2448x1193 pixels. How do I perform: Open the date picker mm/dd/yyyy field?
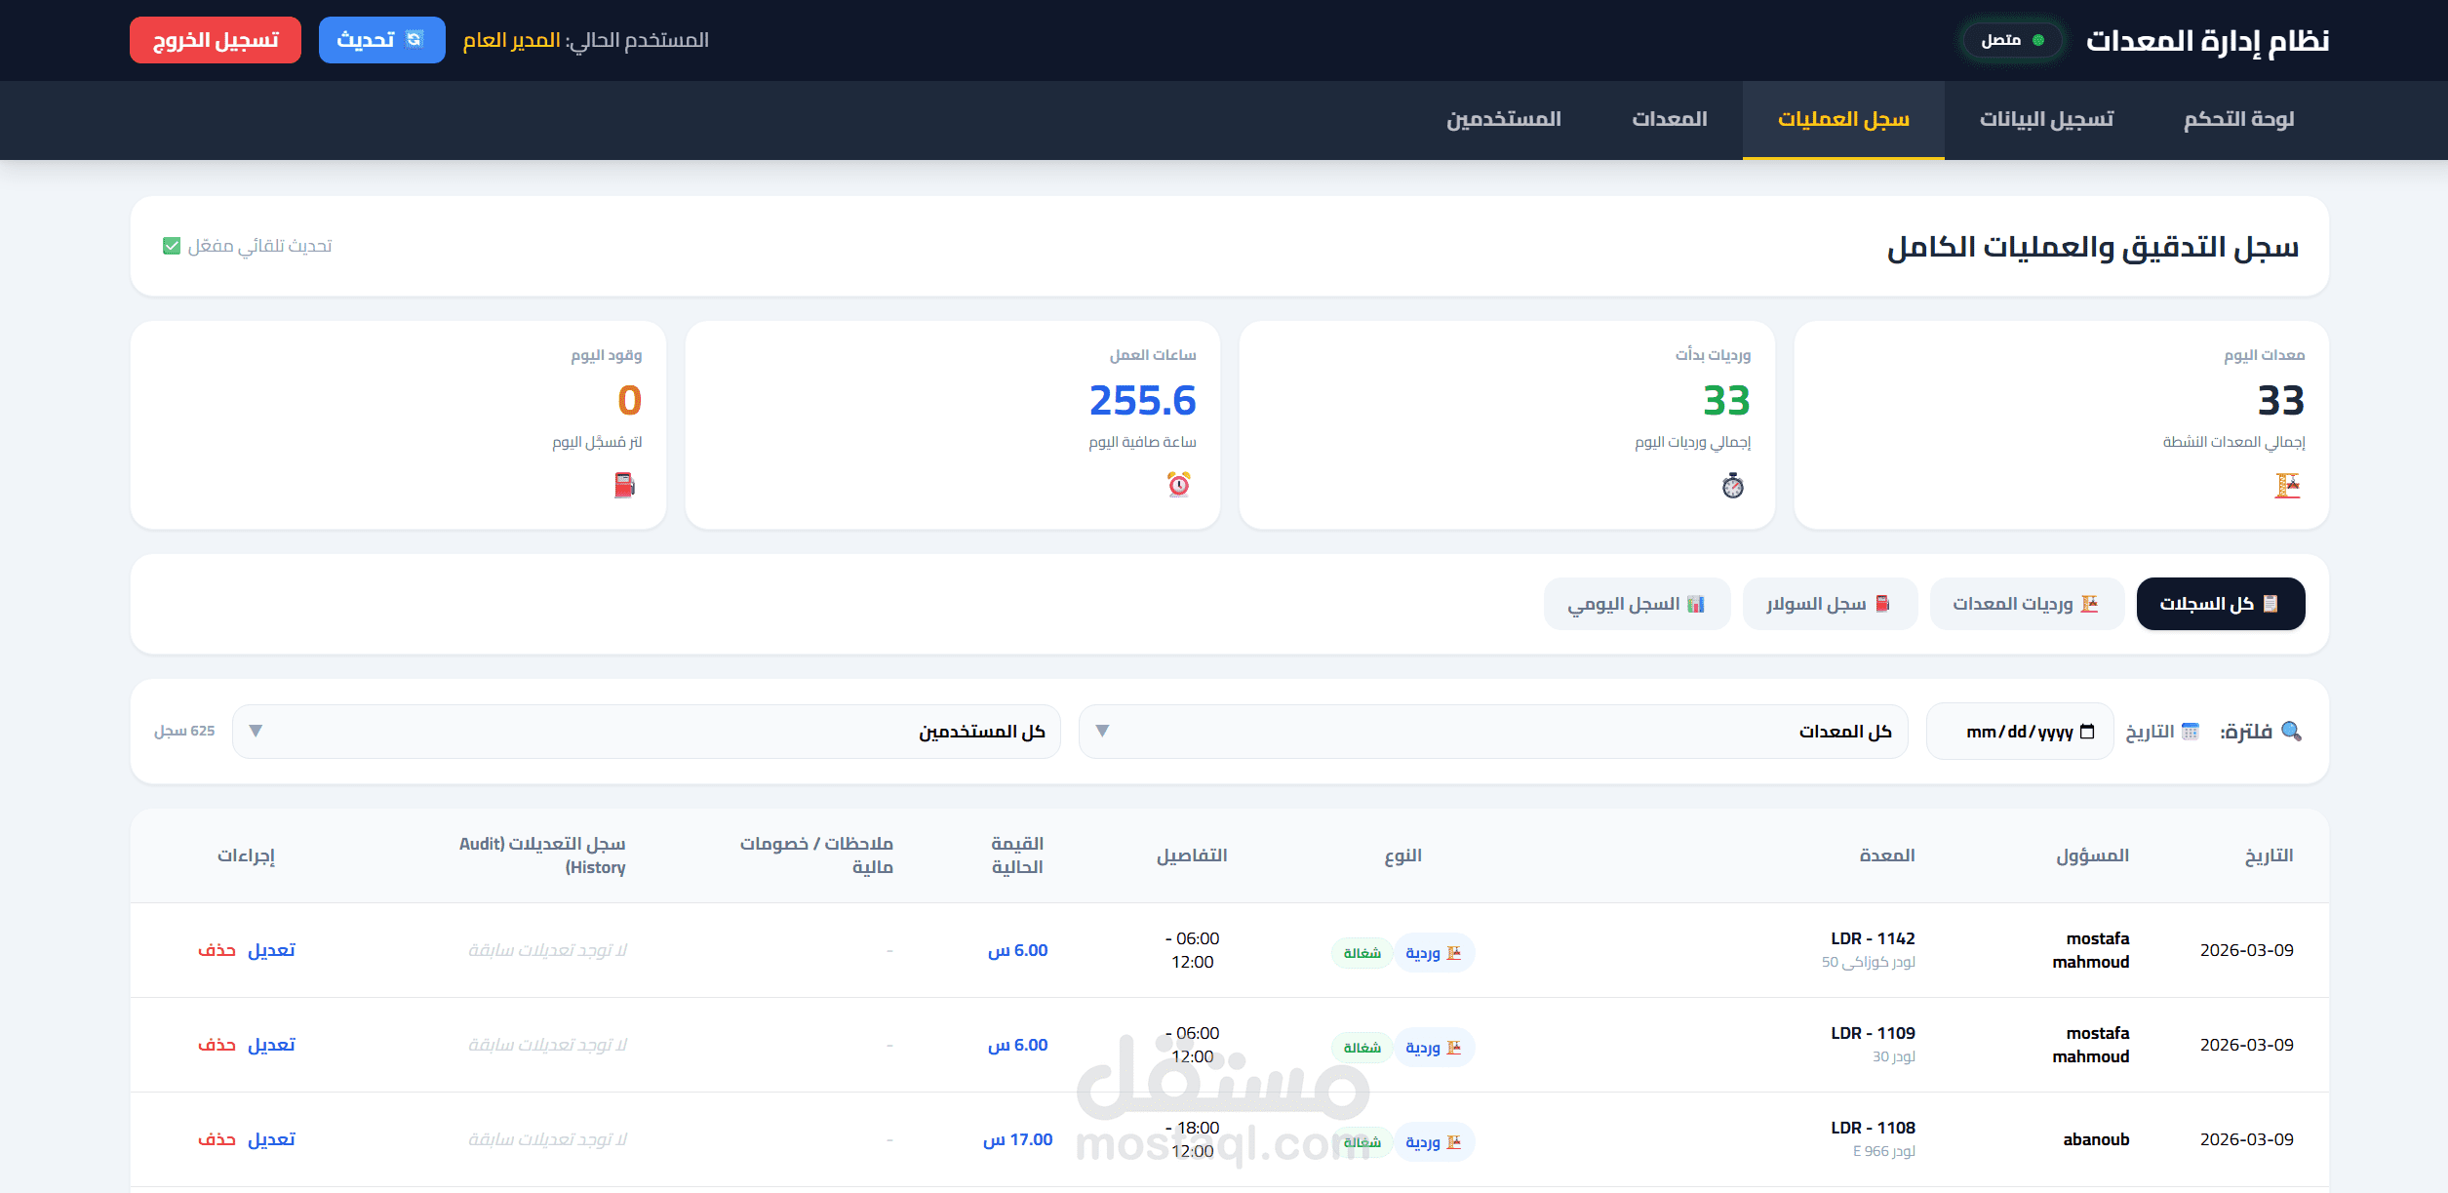click(2019, 732)
